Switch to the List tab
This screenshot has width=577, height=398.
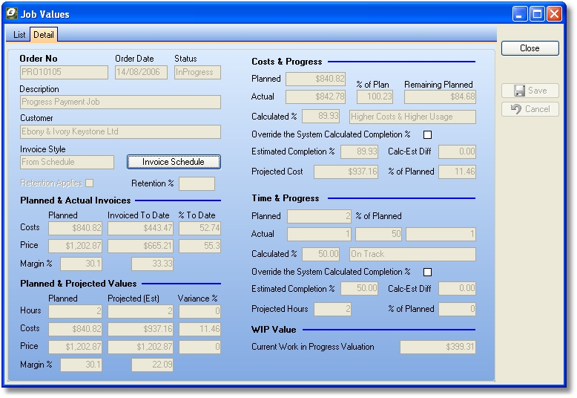[19, 35]
